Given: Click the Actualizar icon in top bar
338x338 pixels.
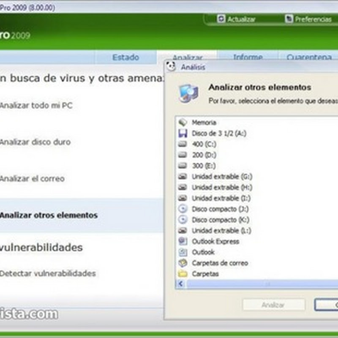Looking at the screenshot, I should [x=221, y=19].
